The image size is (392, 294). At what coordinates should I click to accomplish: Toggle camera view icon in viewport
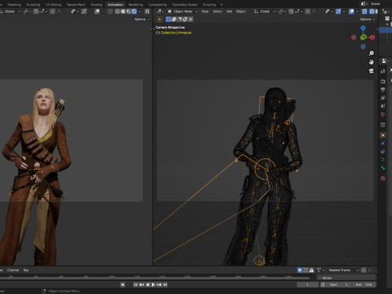coord(372,71)
